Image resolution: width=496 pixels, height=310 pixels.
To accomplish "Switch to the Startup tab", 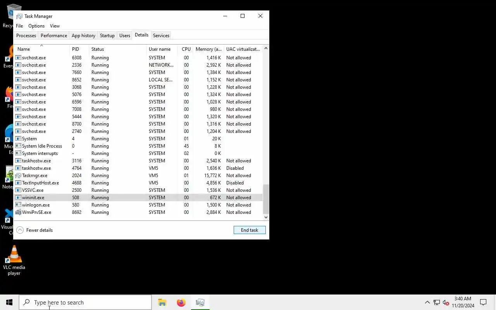I will (107, 36).
